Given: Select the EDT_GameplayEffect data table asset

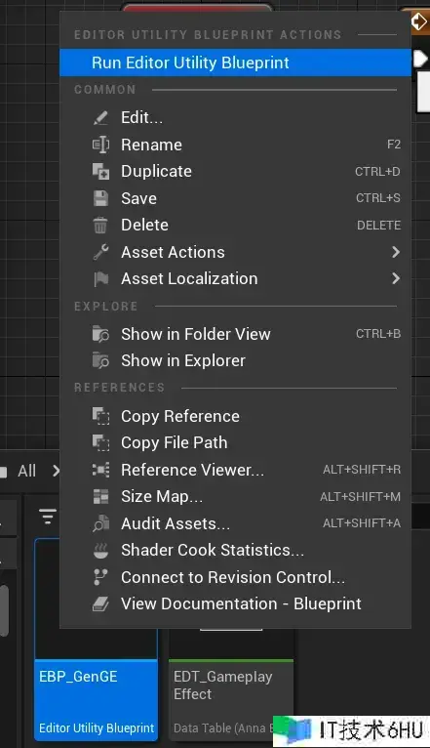Looking at the screenshot, I should pyautogui.click(x=231, y=685).
